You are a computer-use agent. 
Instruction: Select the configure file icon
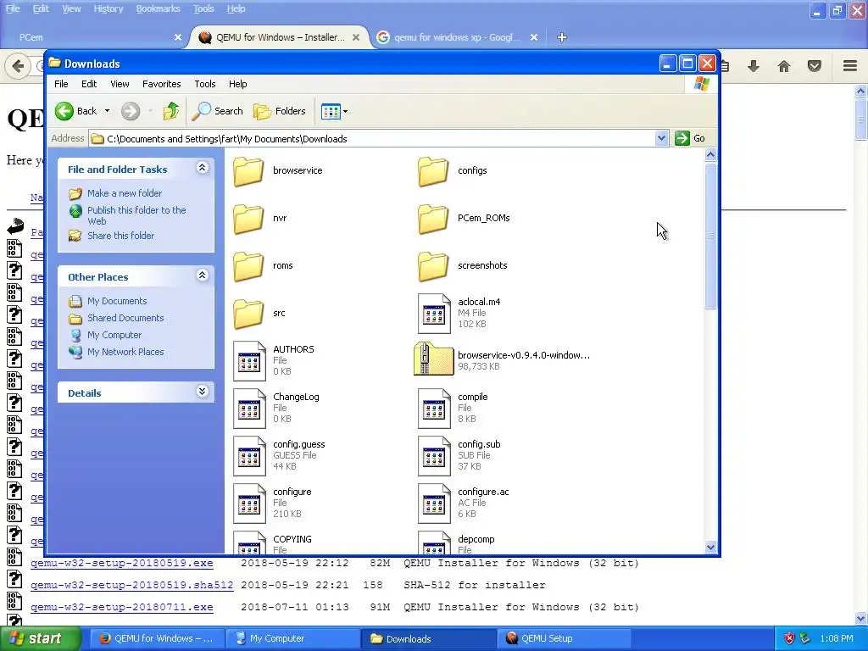(249, 504)
